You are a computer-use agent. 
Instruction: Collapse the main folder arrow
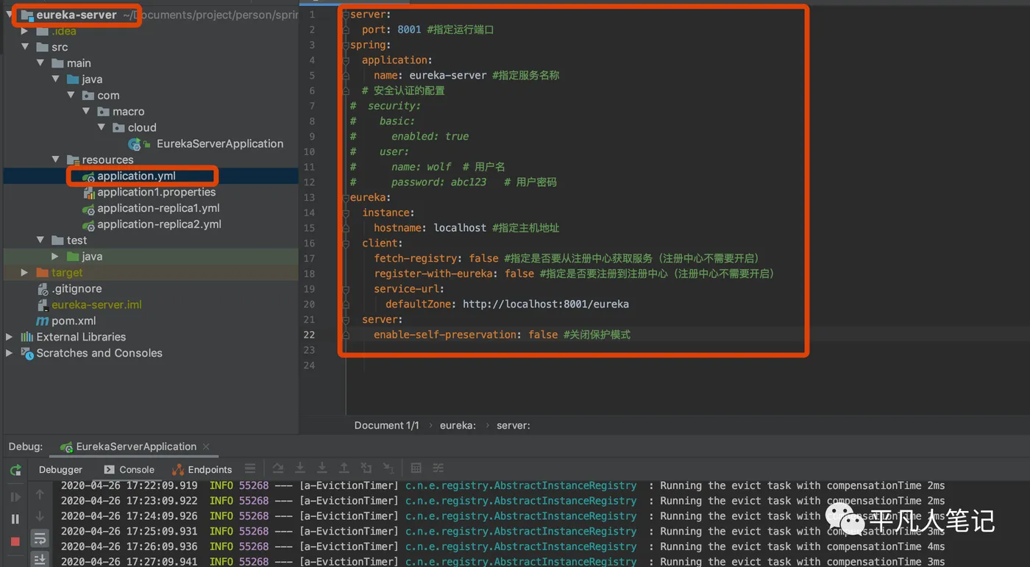click(x=40, y=63)
